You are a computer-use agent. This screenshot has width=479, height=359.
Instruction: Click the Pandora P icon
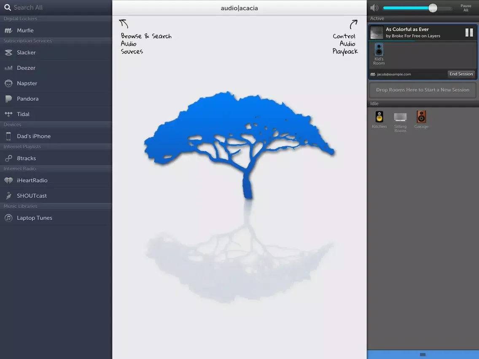click(x=8, y=99)
